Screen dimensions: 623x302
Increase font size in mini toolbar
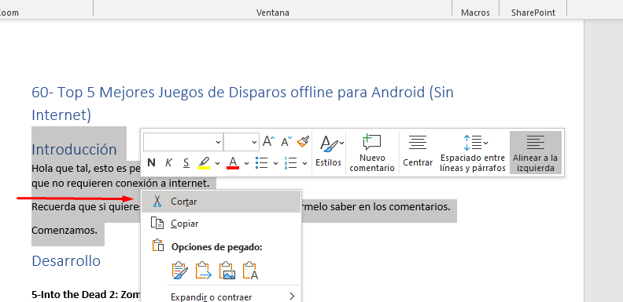tap(269, 141)
